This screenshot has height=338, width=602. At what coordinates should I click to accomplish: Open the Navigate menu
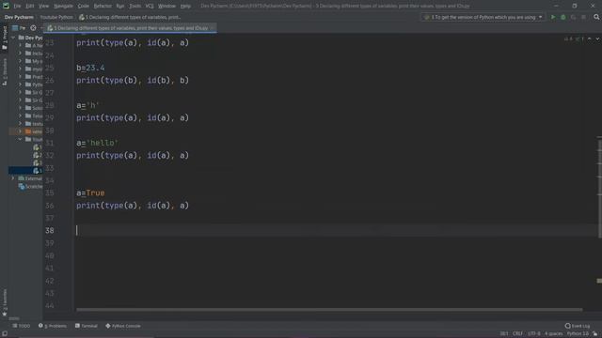[x=63, y=6]
